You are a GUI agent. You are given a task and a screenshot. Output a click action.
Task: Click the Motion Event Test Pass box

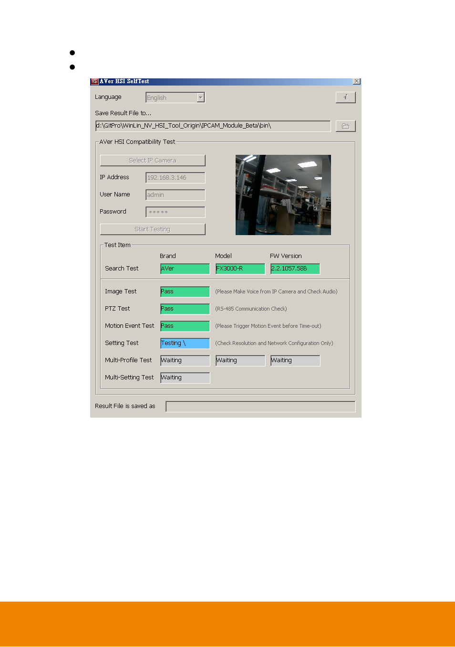(185, 326)
